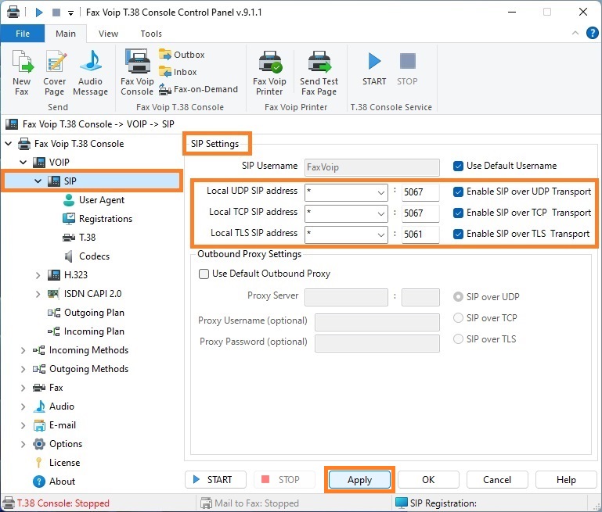Collapse the VOIP node chevron
The image size is (602, 512).
pyautogui.click(x=23, y=163)
